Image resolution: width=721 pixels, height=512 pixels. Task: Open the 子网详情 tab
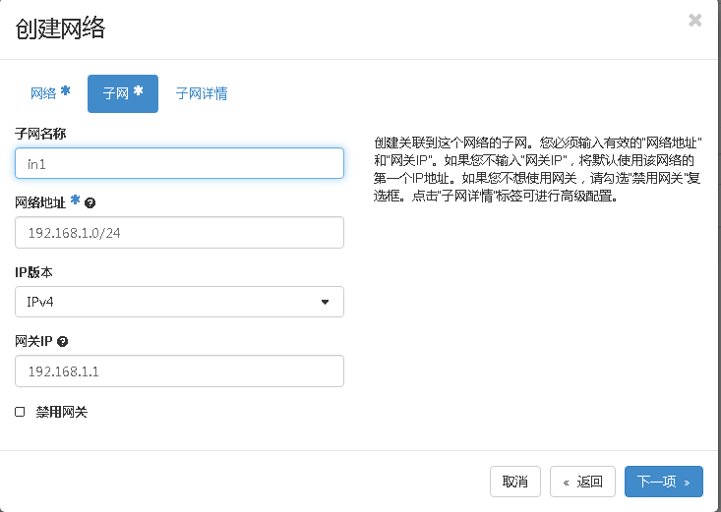[202, 93]
